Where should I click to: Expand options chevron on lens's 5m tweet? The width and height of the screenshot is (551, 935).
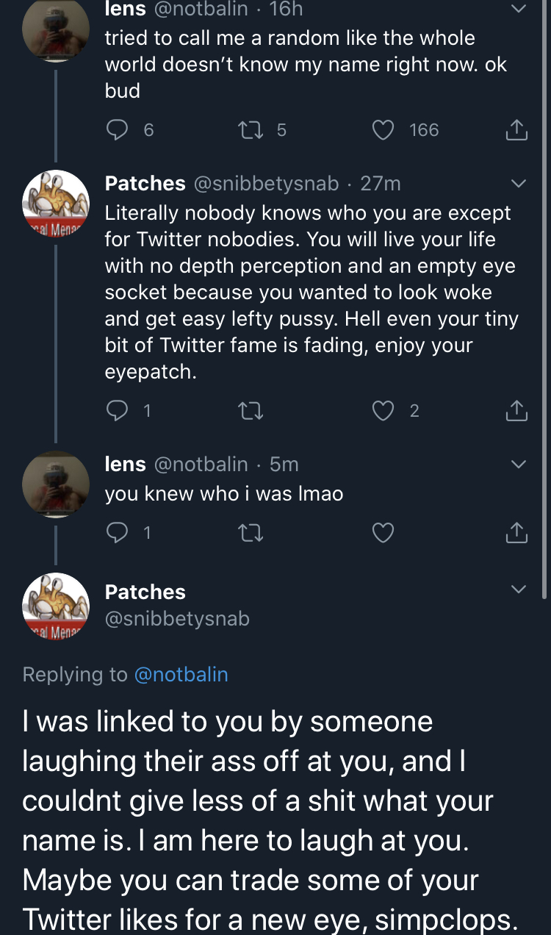518,464
